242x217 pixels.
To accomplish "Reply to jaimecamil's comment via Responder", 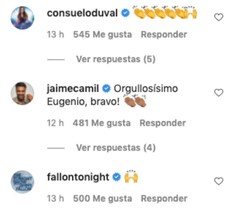I will click(162, 123).
